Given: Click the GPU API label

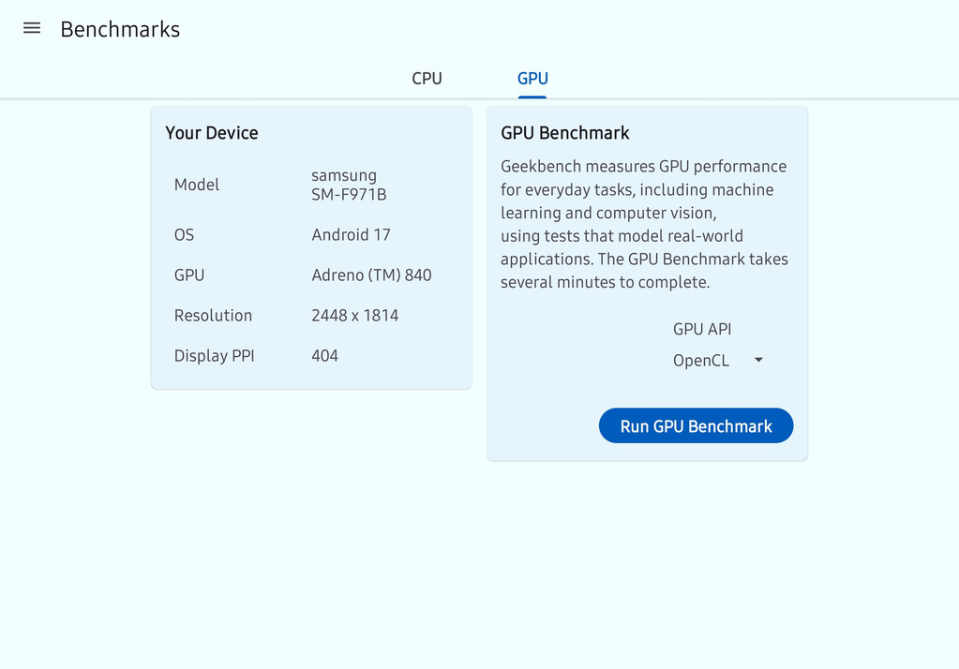Looking at the screenshot, I should pyautogui.click(x=702, y=329).
